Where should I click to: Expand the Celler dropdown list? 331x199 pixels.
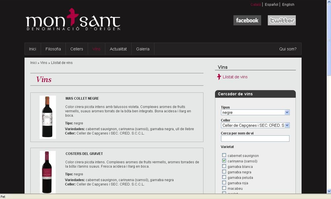[255, 125]
